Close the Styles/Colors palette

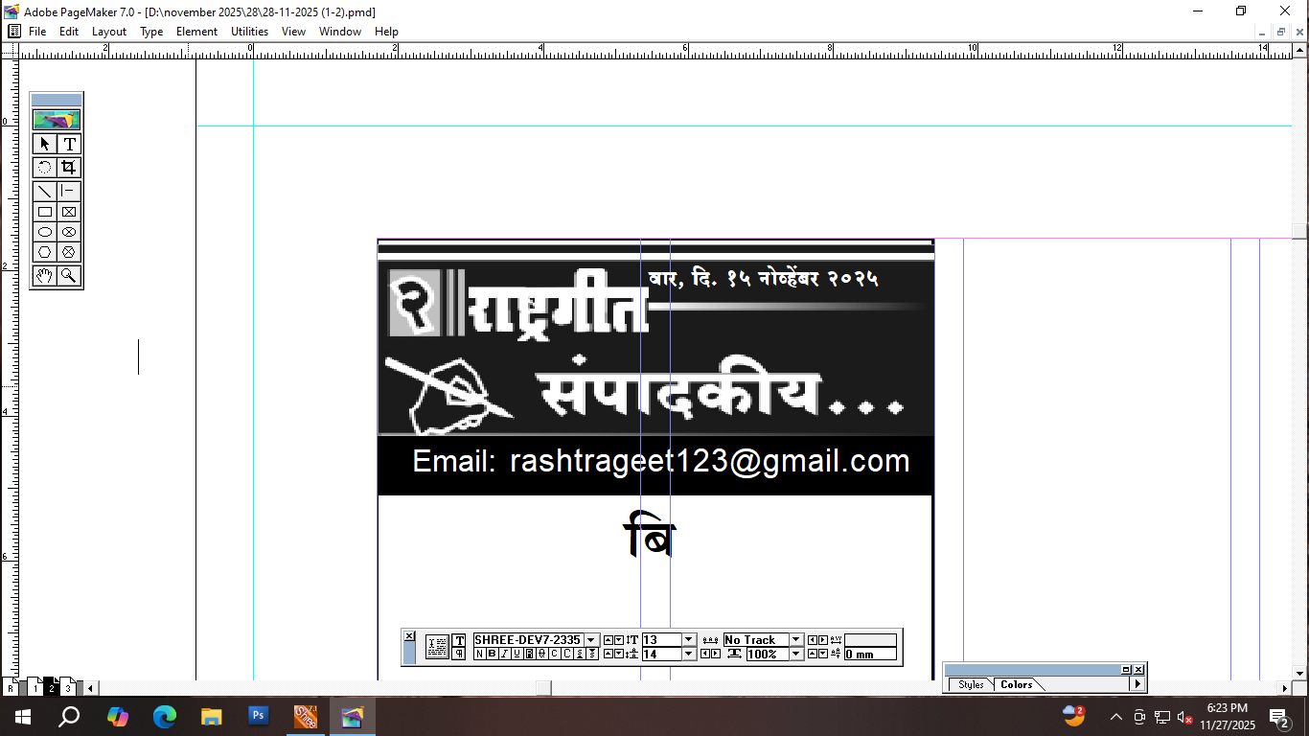pos(1138,669)
